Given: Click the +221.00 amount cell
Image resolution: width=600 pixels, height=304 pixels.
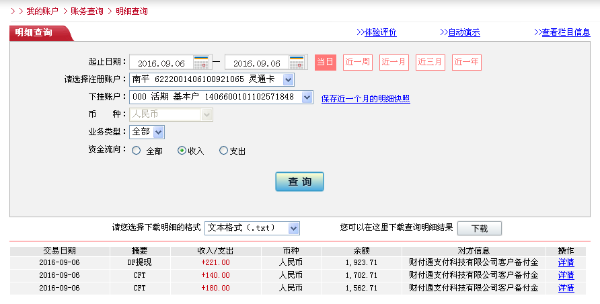Looking at the screenshot, I should pos(215,262).
